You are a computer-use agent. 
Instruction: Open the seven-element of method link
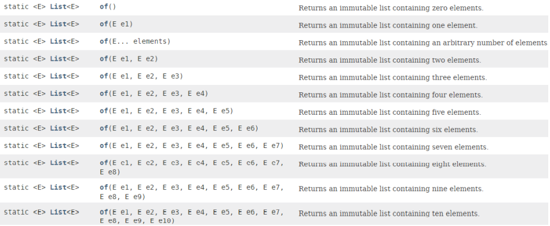(104, 145)
